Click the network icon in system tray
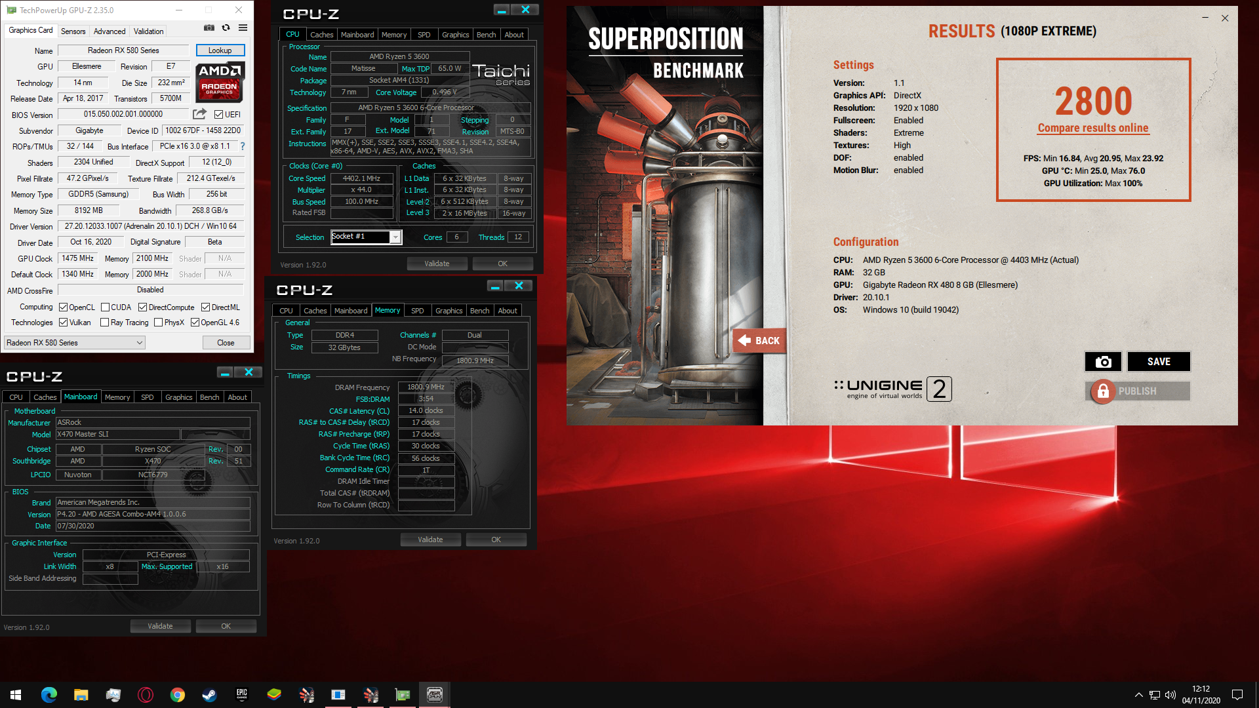Image resolution: width=1259 pixels, height=708 pixels. click(x=1155, y=695)
